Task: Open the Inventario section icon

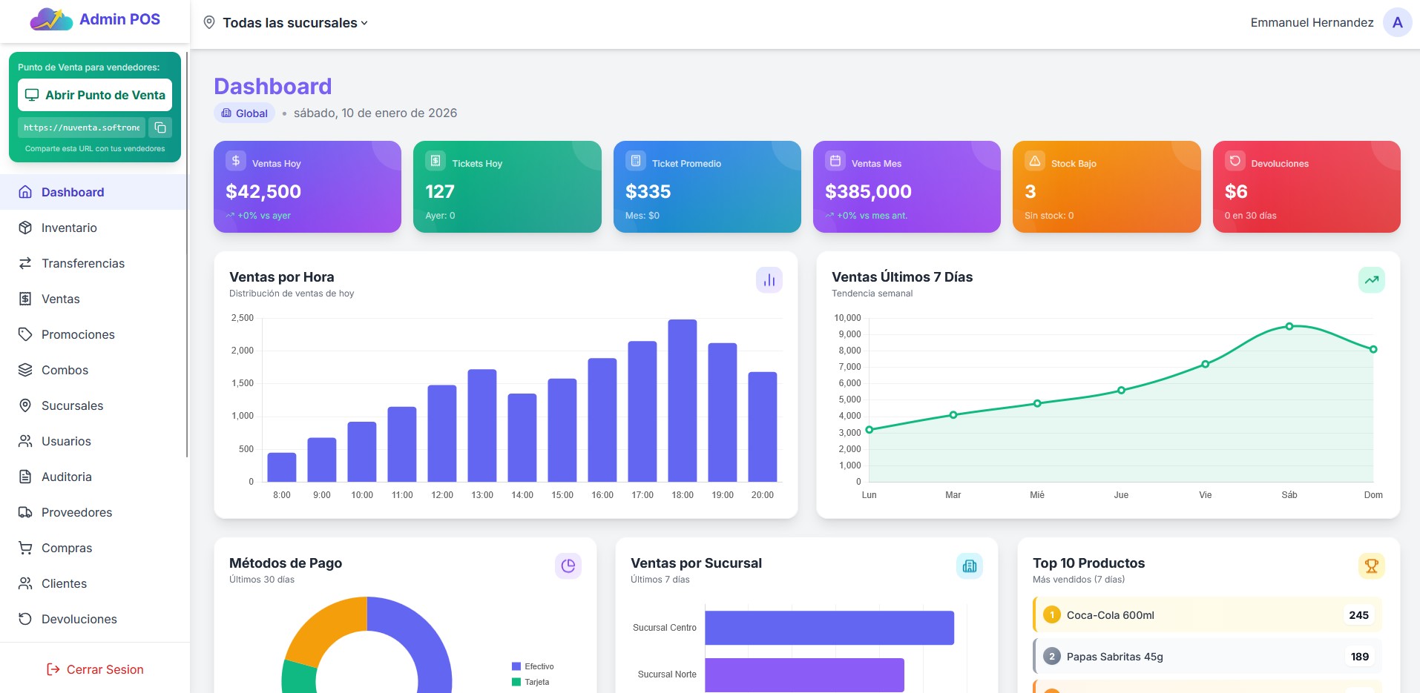Action: (x=25, y=228)
